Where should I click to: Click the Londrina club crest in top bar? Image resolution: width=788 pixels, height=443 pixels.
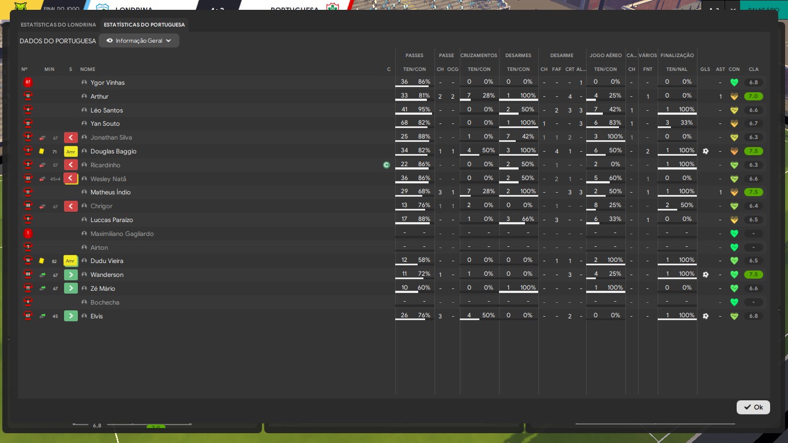(102, 9)
